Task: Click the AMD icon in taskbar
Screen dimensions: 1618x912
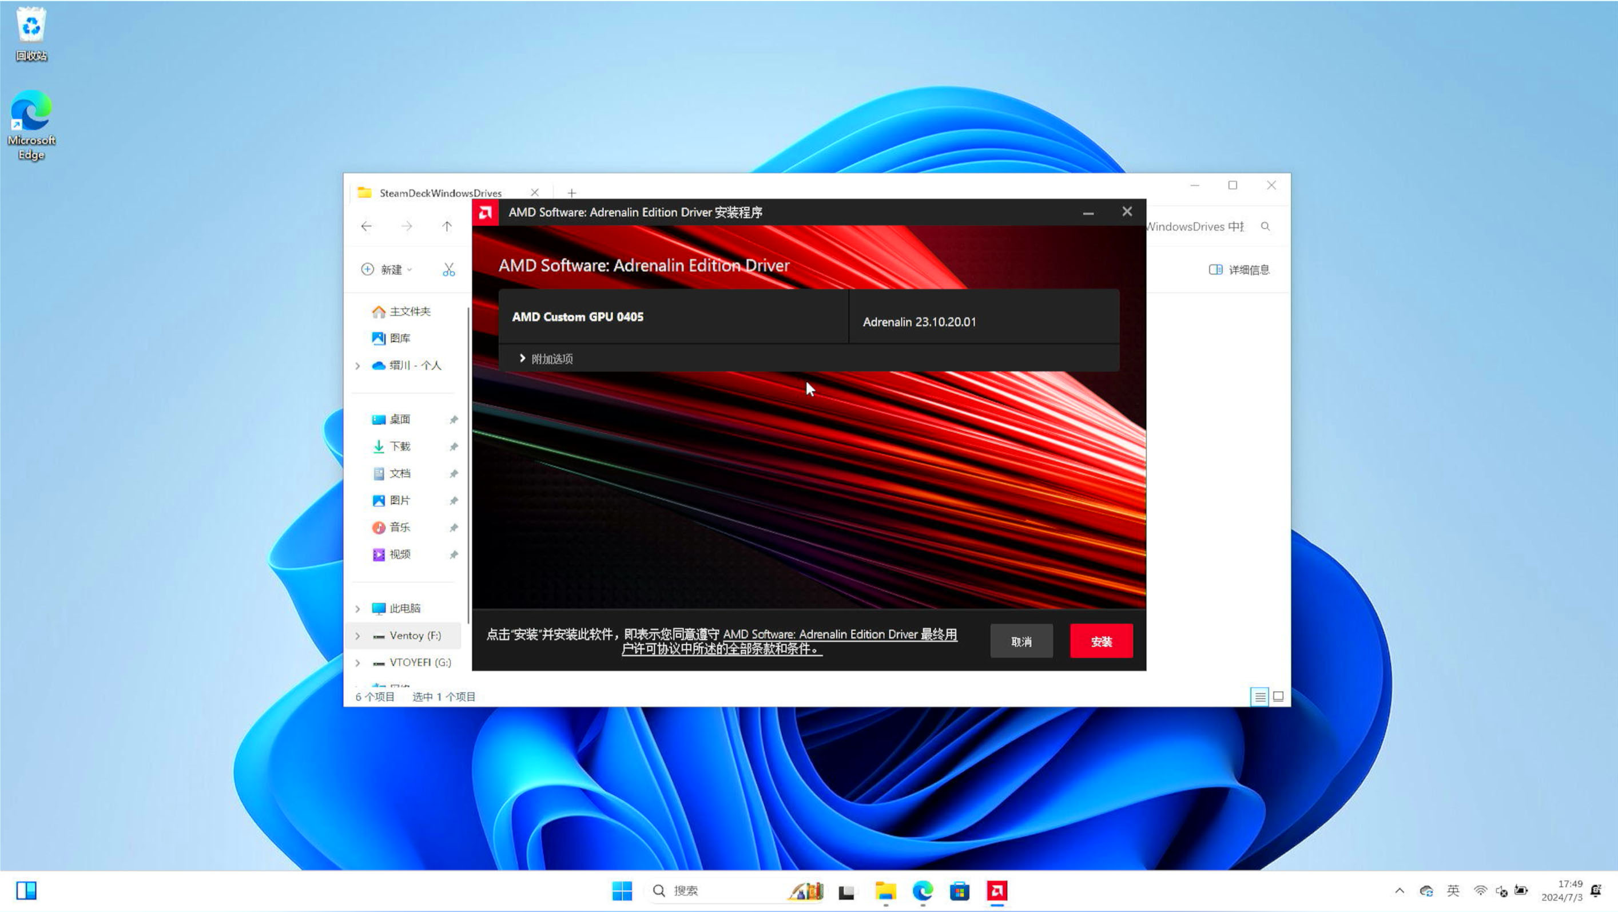Action: click(x=996, y=891)
